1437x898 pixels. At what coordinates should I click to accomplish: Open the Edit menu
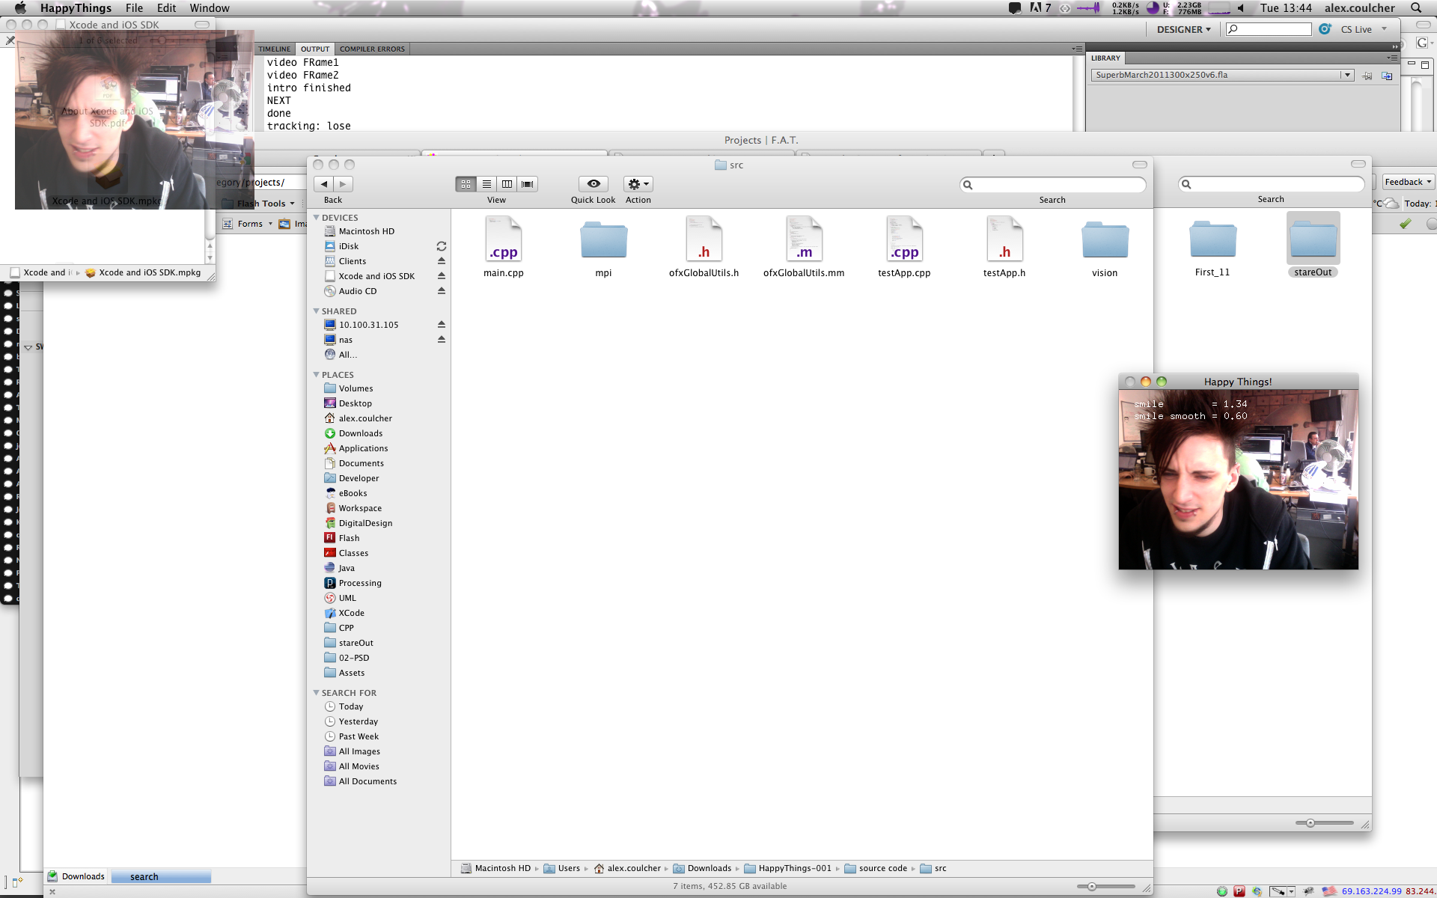pos(166,8)
